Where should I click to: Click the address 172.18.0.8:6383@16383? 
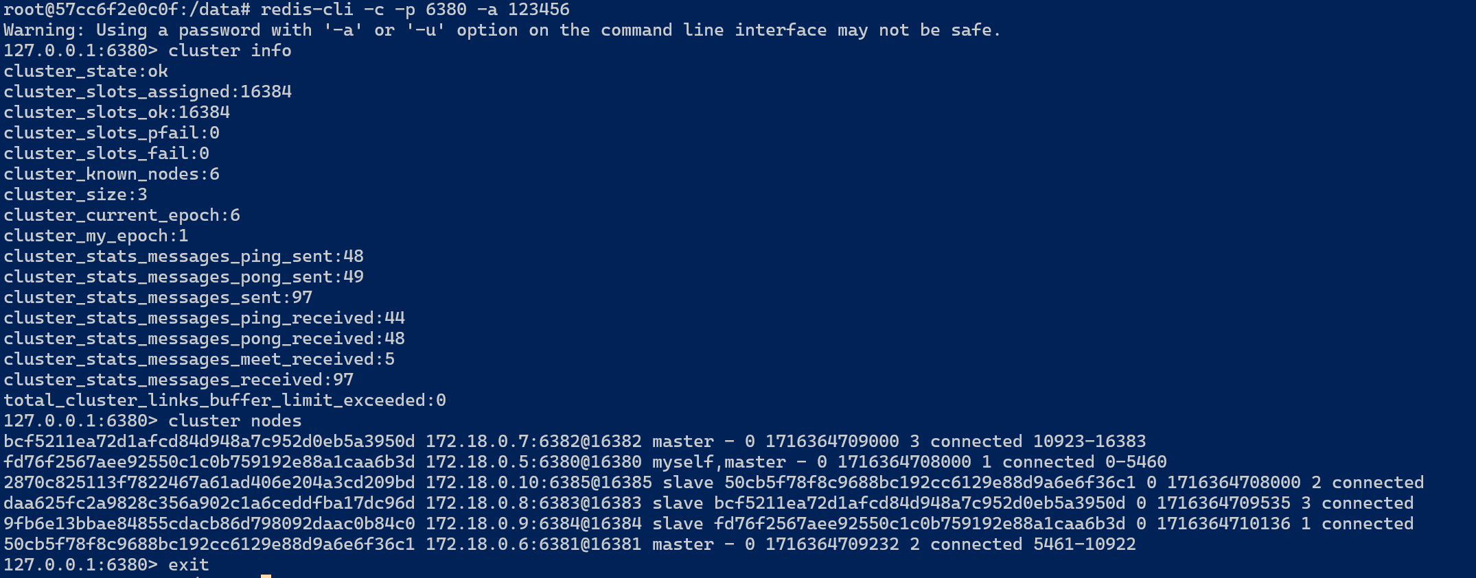(533, 503)
